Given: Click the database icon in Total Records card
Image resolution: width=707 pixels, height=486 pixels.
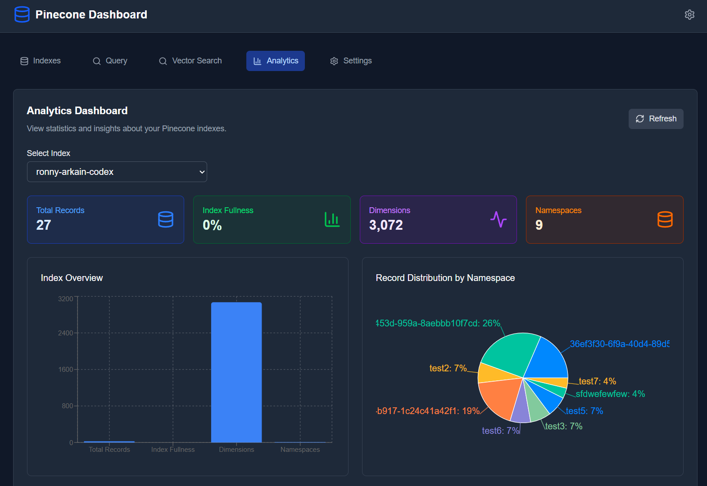Looking at the screenshot, I should [165, 219].
